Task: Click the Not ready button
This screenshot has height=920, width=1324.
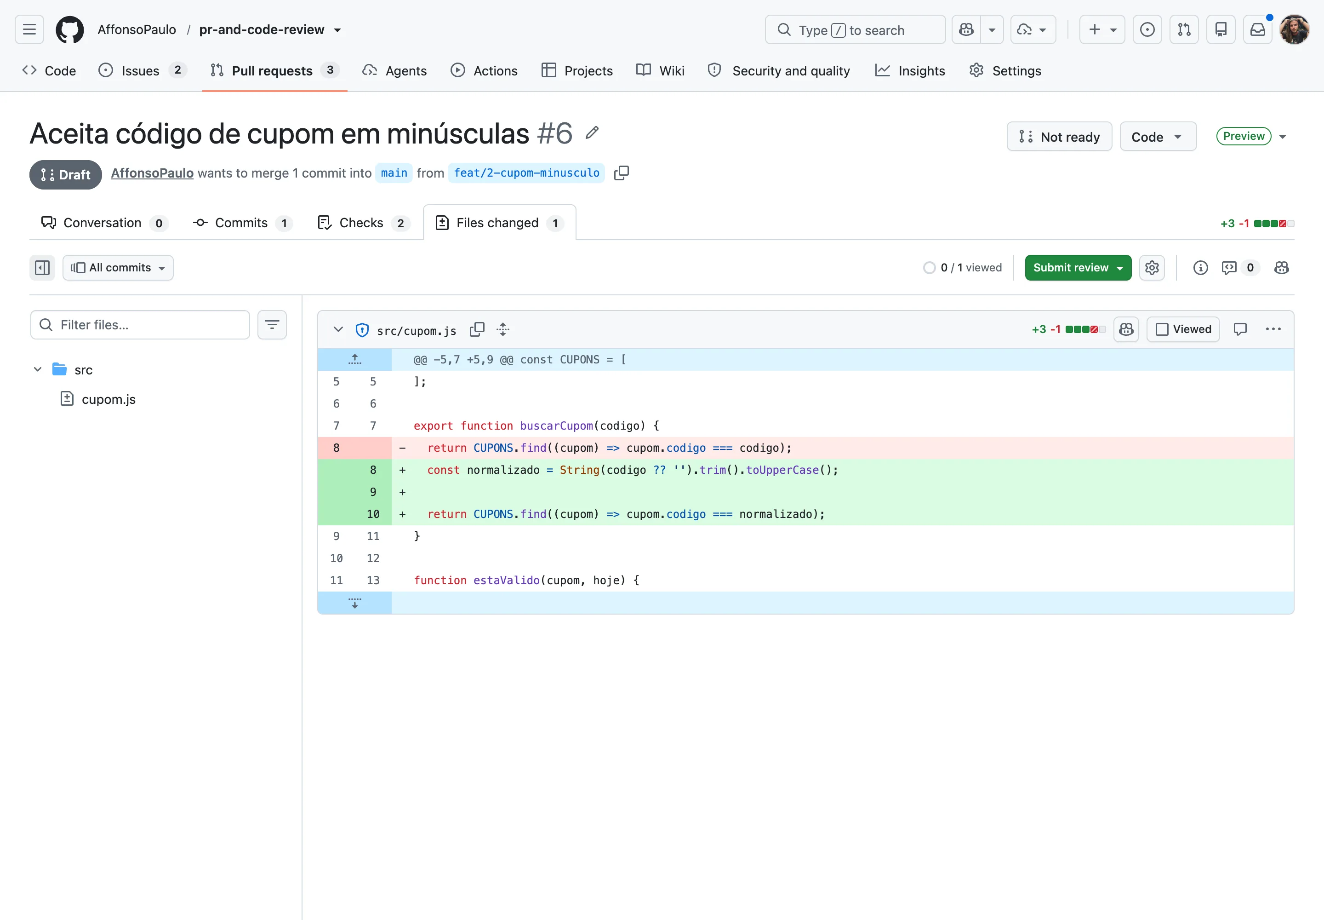Action: [x=1059, y=137]
